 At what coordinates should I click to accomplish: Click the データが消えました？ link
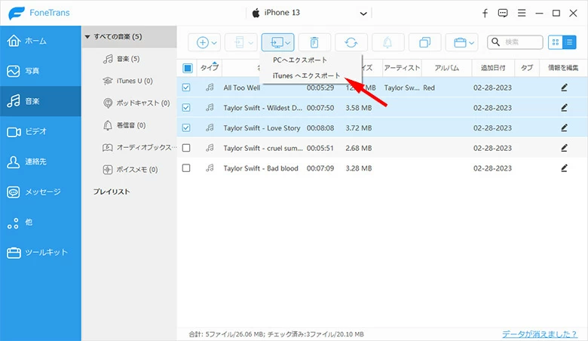click(541, 333)
